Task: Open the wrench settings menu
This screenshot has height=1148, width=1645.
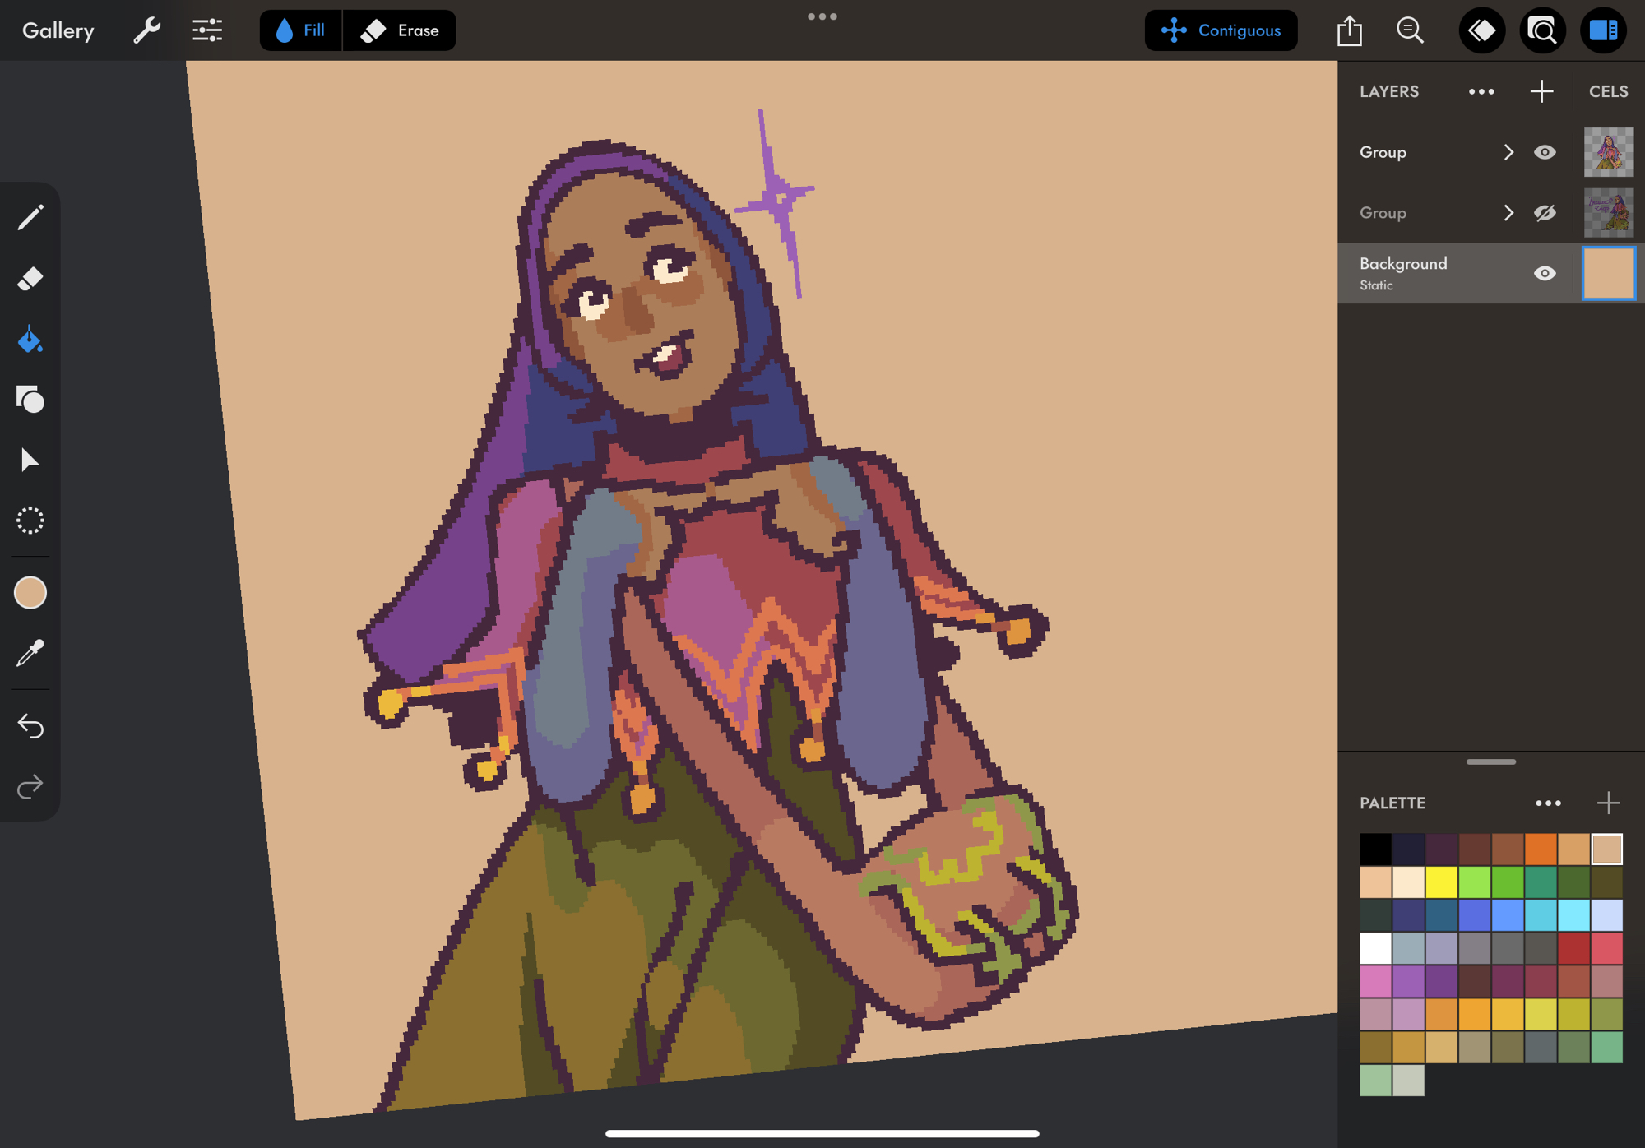Action: pyautogui.click(x=146, y=30)
